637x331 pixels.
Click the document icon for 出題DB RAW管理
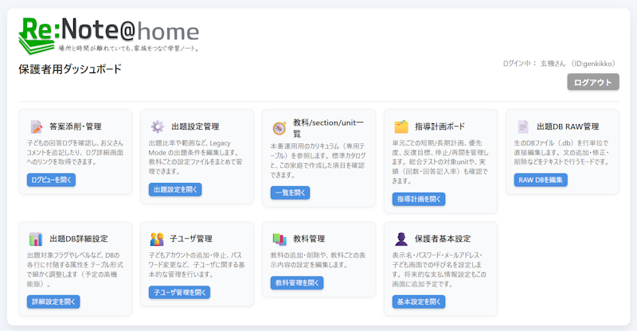coord(523,127)
